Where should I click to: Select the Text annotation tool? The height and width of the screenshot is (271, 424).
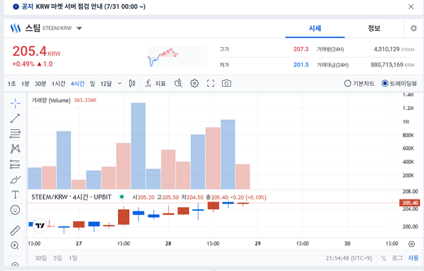pos(15,195)
